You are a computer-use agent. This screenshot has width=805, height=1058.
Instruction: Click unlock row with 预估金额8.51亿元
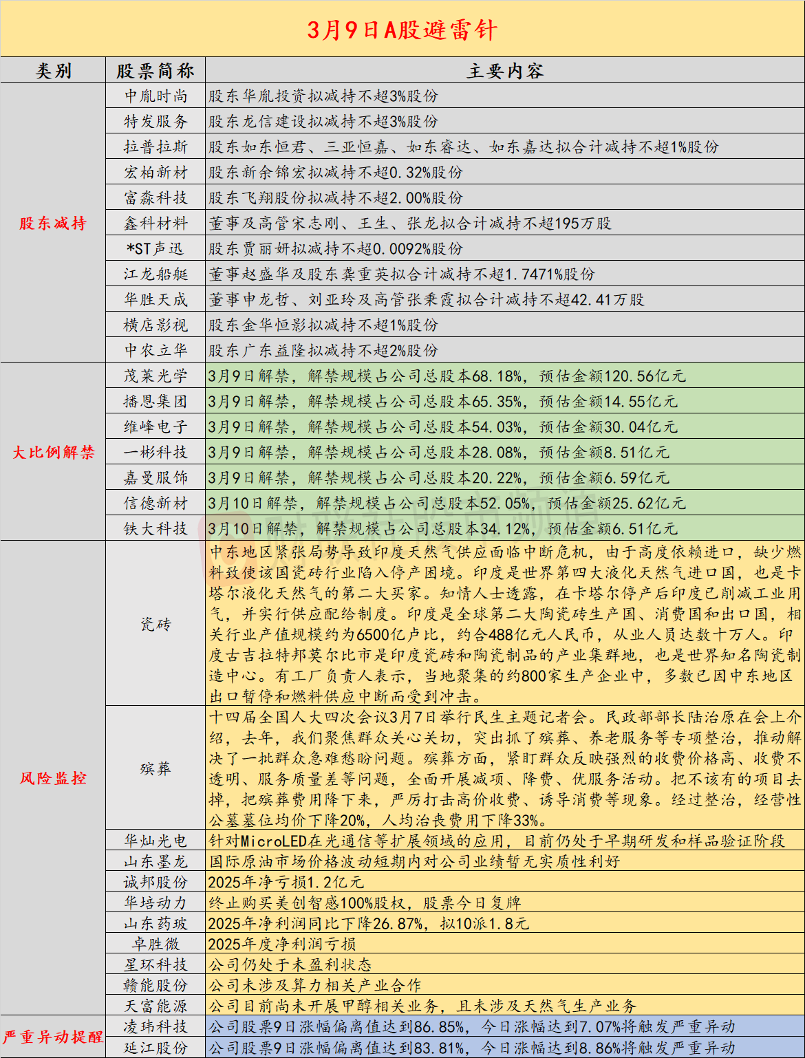(505, 453)
